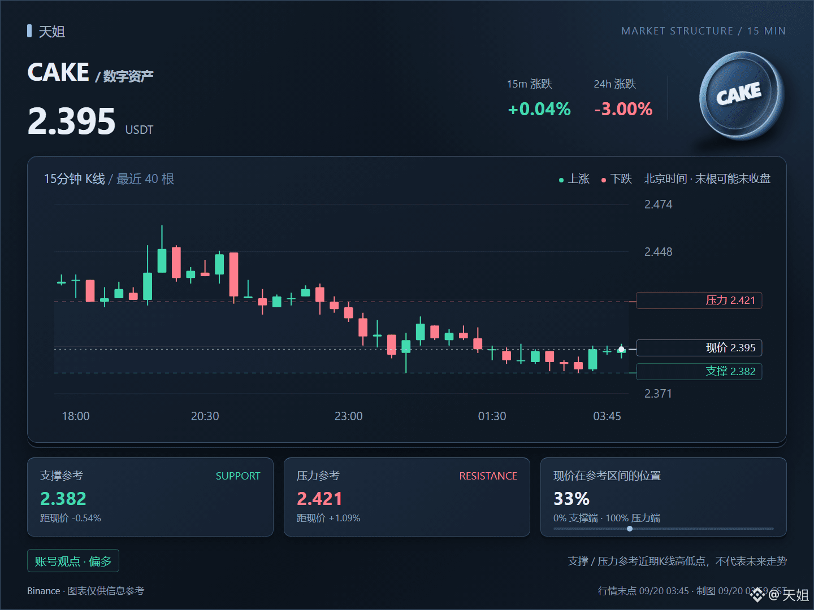Click the 24h 涨跌 -3.00% value
This screenshot has height=610, width=814.
pos(624,109)
